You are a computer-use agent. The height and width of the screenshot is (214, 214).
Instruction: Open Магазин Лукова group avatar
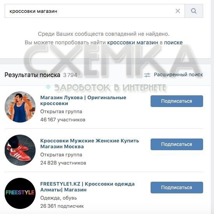[x=20, y=107]
